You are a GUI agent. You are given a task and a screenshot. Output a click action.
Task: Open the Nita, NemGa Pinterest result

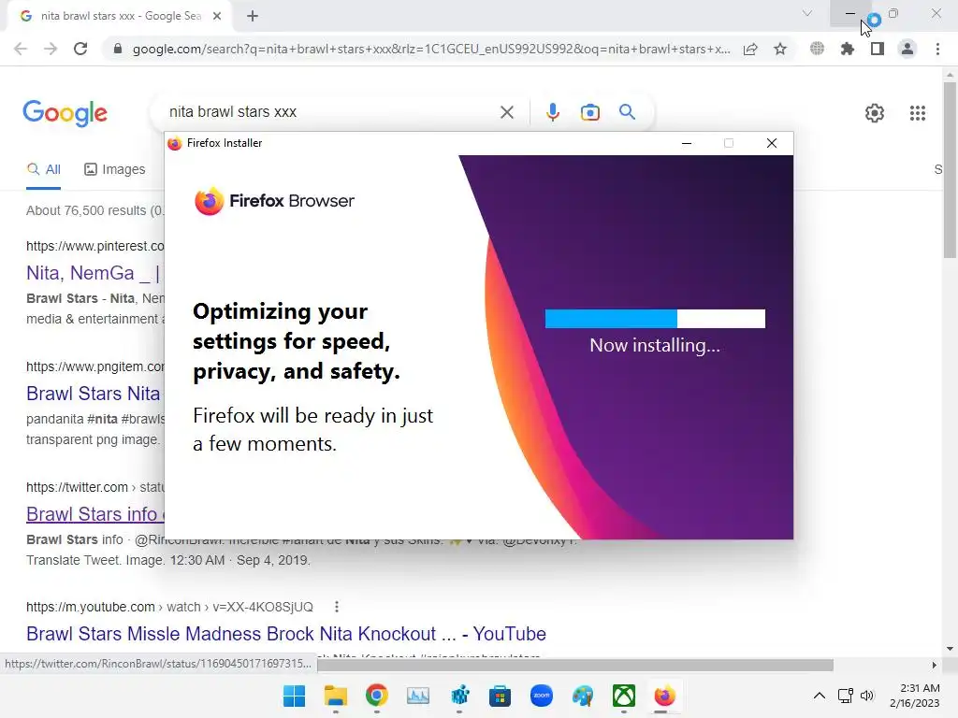pyautogui.click(x=93, y=273)
